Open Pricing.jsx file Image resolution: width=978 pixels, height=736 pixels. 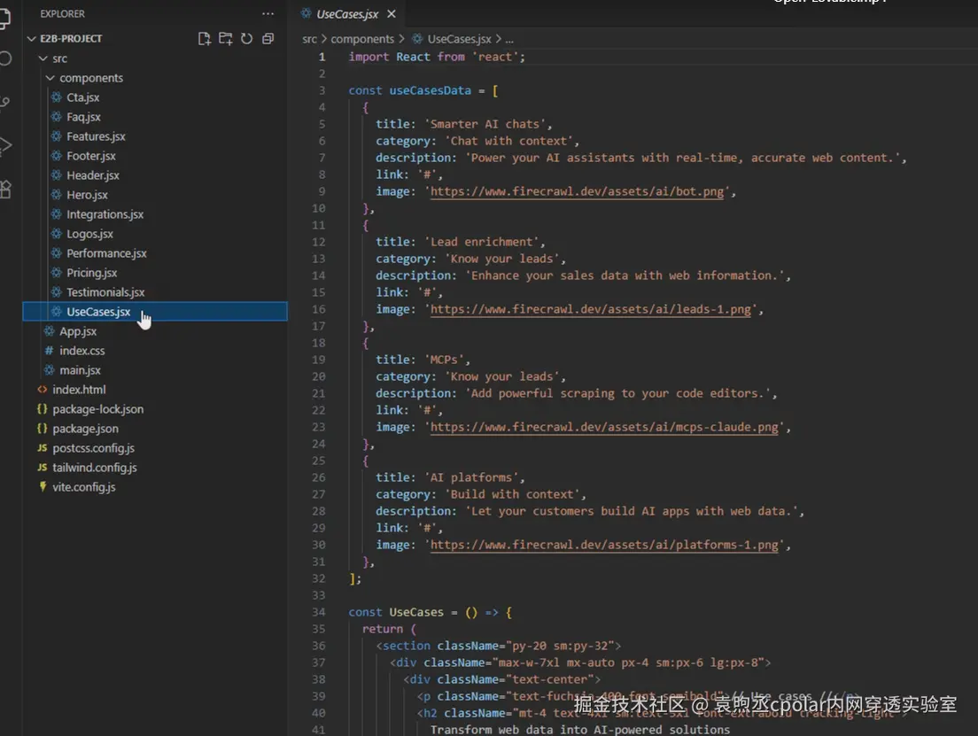point(92,273)
